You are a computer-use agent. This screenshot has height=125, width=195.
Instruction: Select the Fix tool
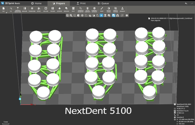(x=11, y=9)
